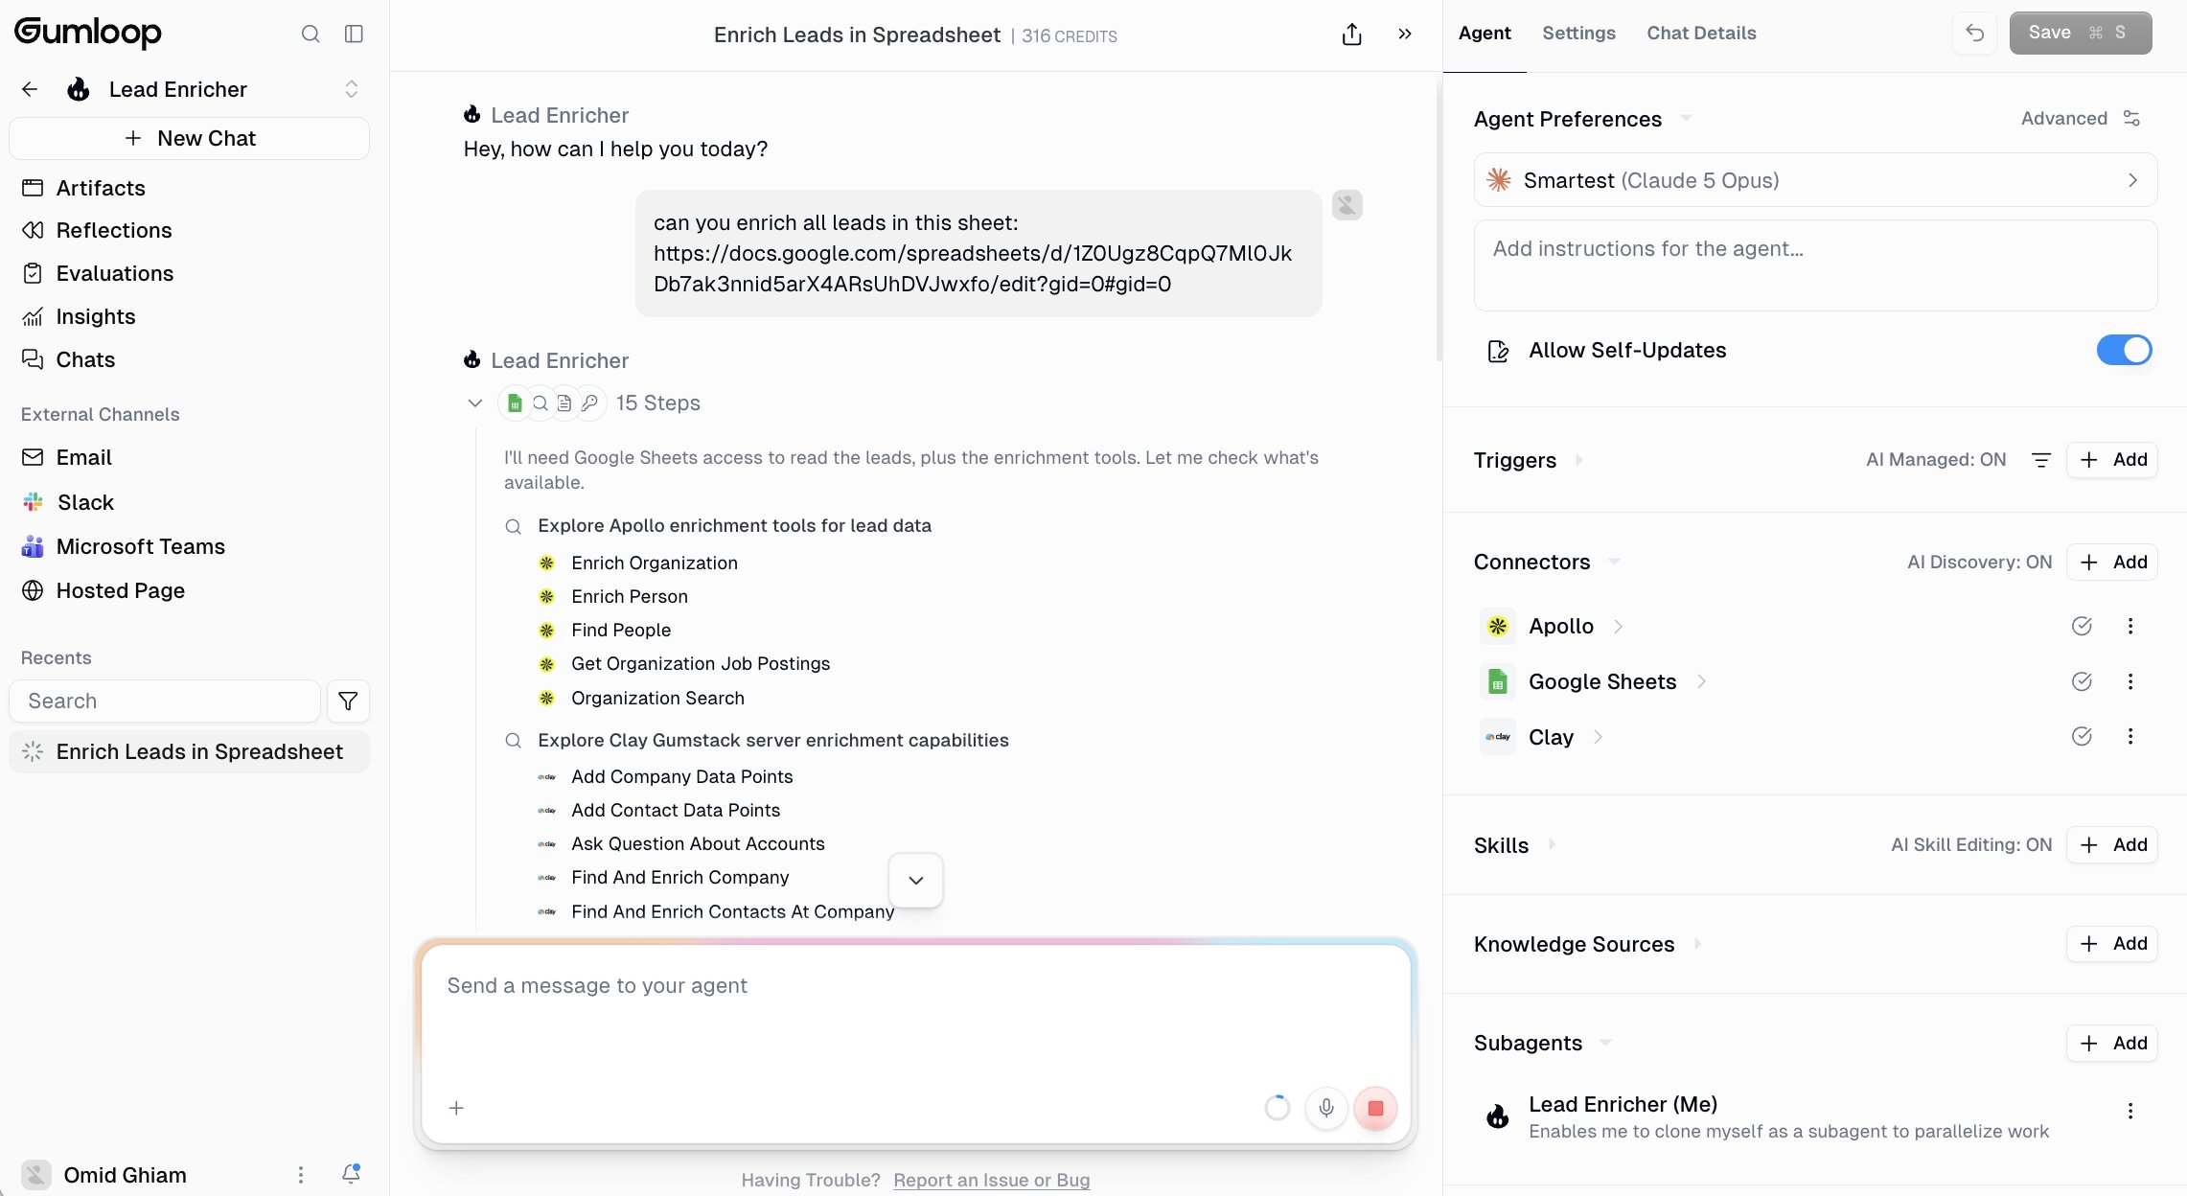Collapse the Agent Preferences section
This screenshot has height=1196, width=2187.
(1685, 118)
